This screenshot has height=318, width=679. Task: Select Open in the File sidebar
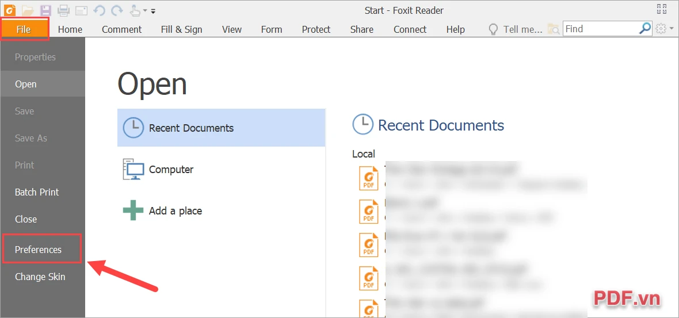43,84
